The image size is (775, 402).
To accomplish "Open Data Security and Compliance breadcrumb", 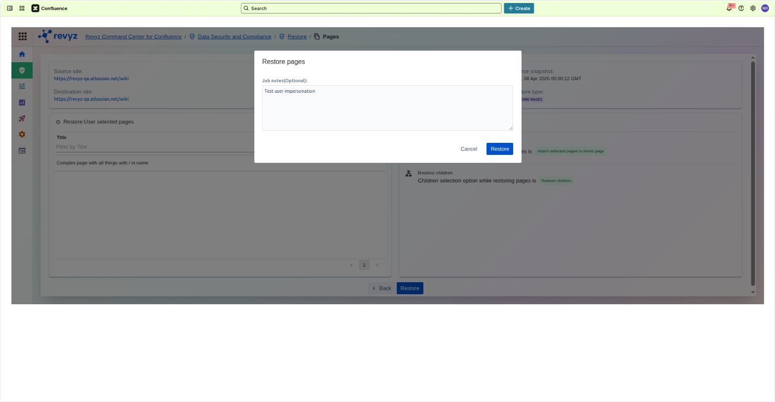I will point(234,37).
